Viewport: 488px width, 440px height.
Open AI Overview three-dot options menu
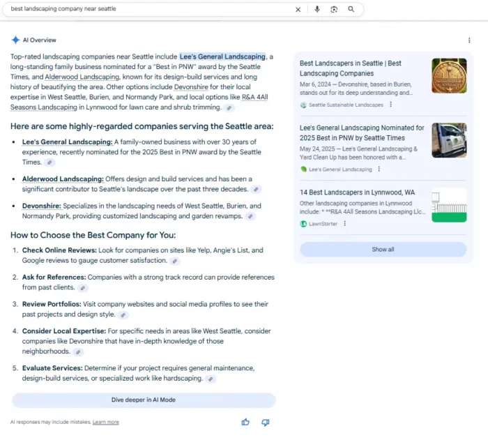tap(469, 40)
